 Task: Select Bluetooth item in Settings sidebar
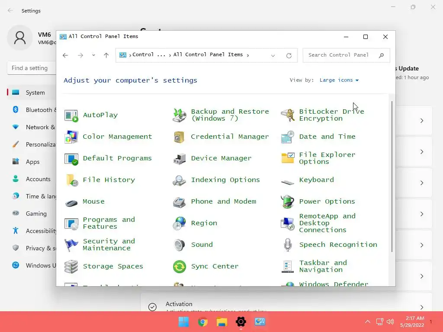tap(32, 110)
